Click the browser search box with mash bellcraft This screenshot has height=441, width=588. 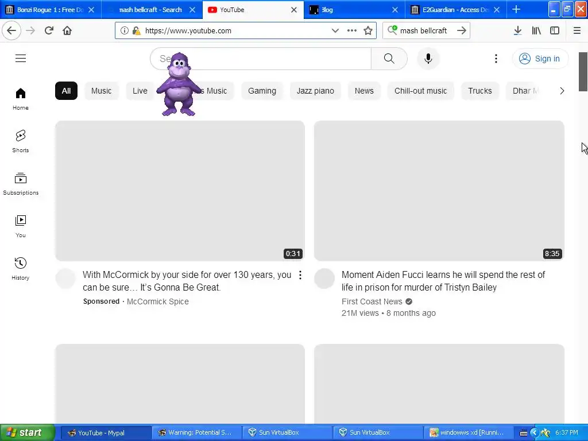tap(427, 30)
